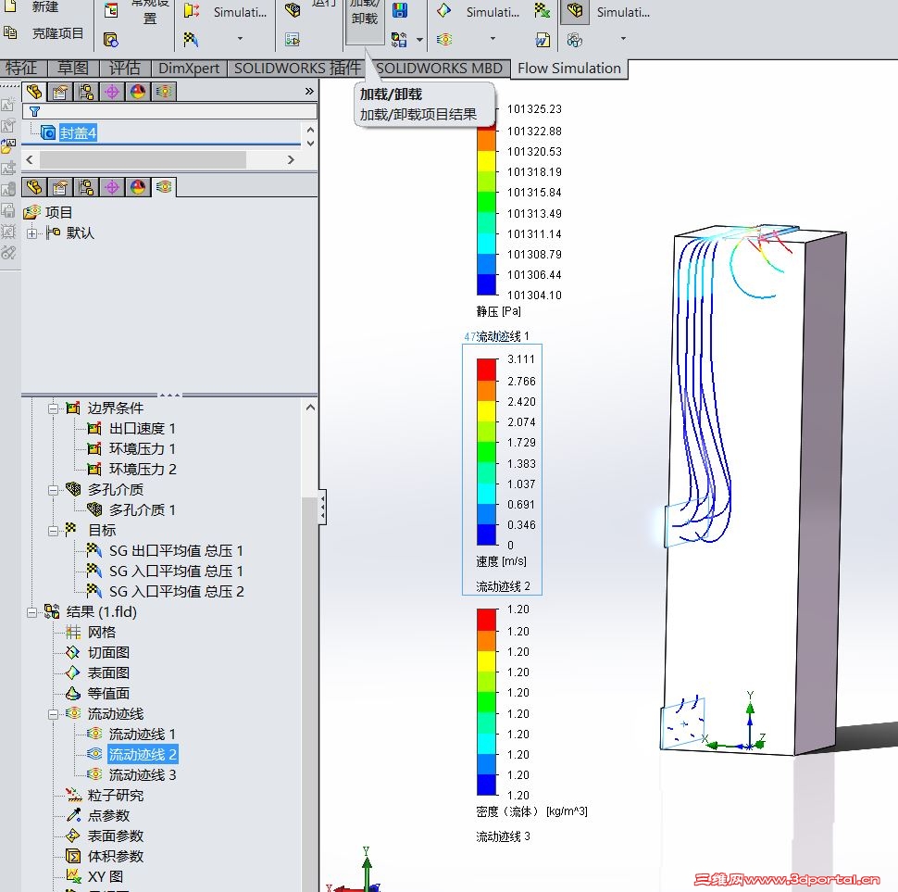Click the checkered goals flag toolbar icon
898x892 pixels.
(x=191, y=39)
